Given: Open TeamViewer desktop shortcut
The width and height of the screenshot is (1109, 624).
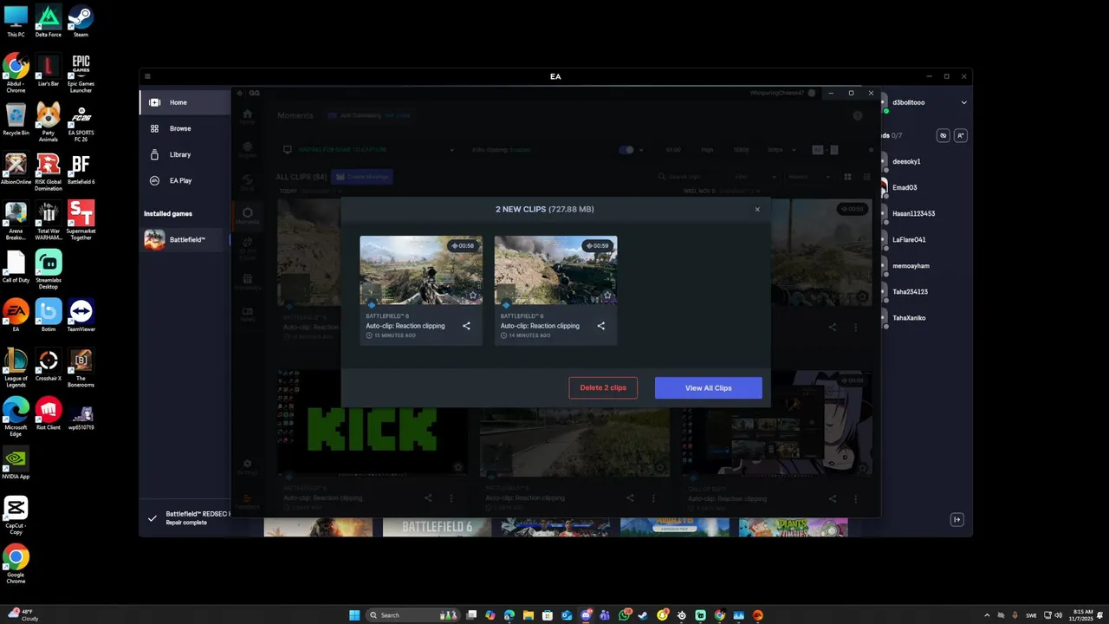Looking at the screenshot, I should pos(81,315).
